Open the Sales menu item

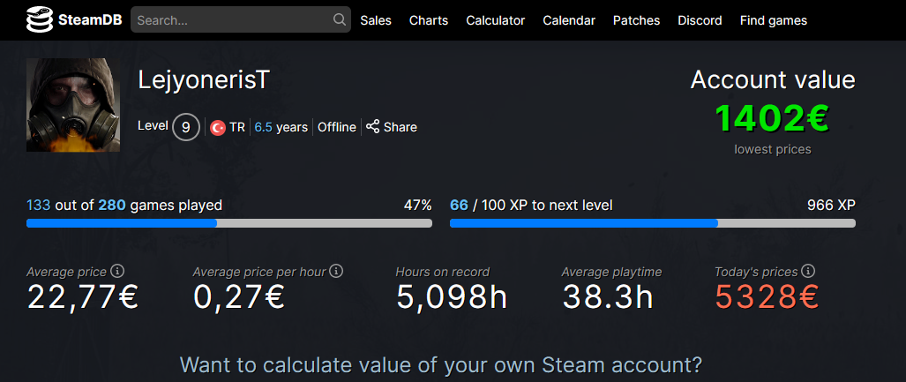click(x=376, y=20)
